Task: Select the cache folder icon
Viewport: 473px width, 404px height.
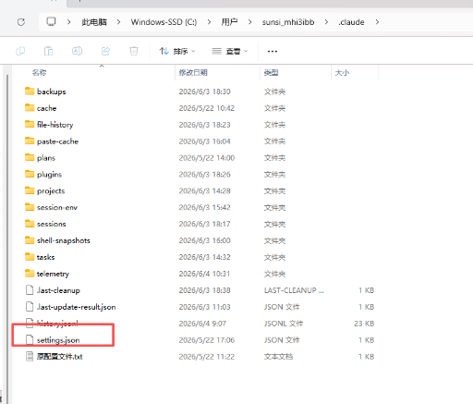Action: (30, 107)
